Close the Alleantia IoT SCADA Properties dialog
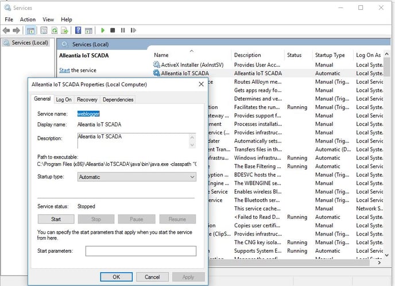The width and height of the screenshot is (395, 286). coord(201,84)
